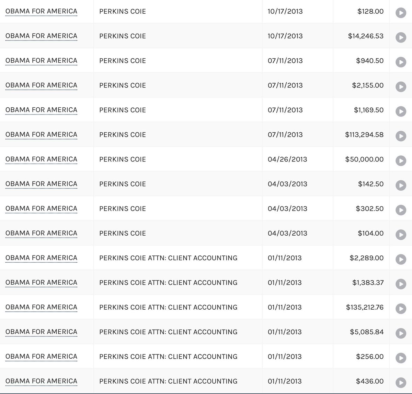
Task: Expand the $128.00 row arrow icon
Action: point(401,13)
